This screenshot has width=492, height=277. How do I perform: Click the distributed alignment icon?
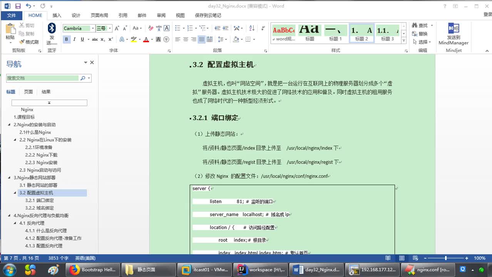coord(209,39)
